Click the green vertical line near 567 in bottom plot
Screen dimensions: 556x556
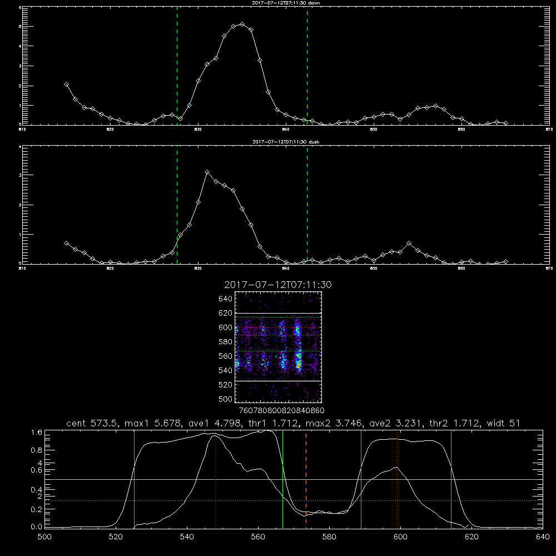[x=282, y=479]
